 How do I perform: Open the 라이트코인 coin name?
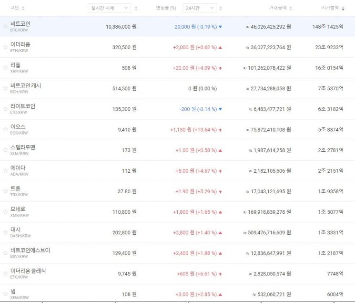tap(23, 106)
